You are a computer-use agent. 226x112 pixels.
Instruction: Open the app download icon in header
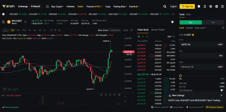[205, 6]
